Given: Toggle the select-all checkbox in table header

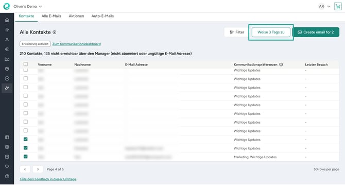Looking at the screenshot, I should 26,64.
